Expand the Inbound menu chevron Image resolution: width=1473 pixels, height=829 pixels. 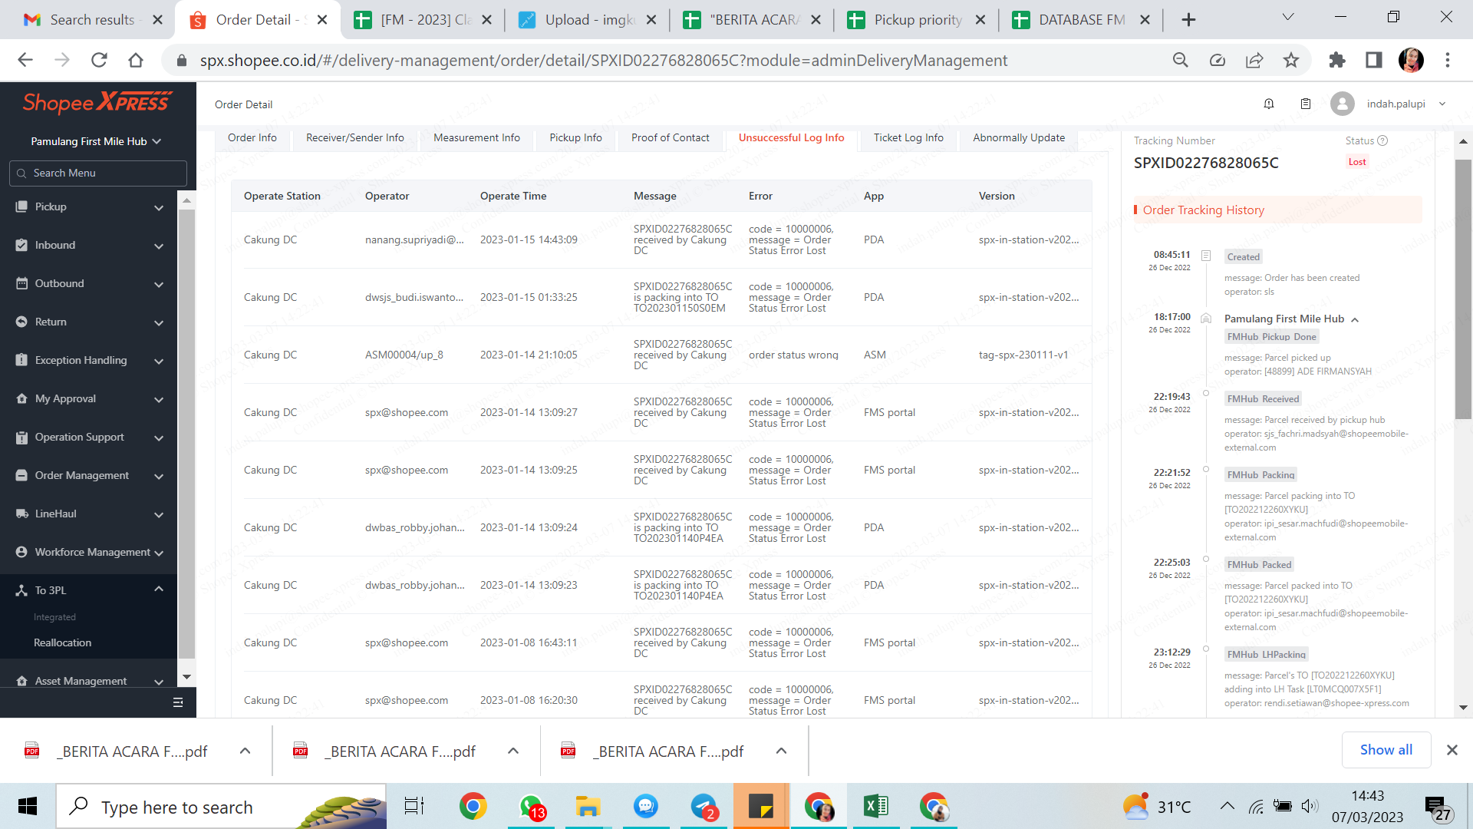point(159,246)
